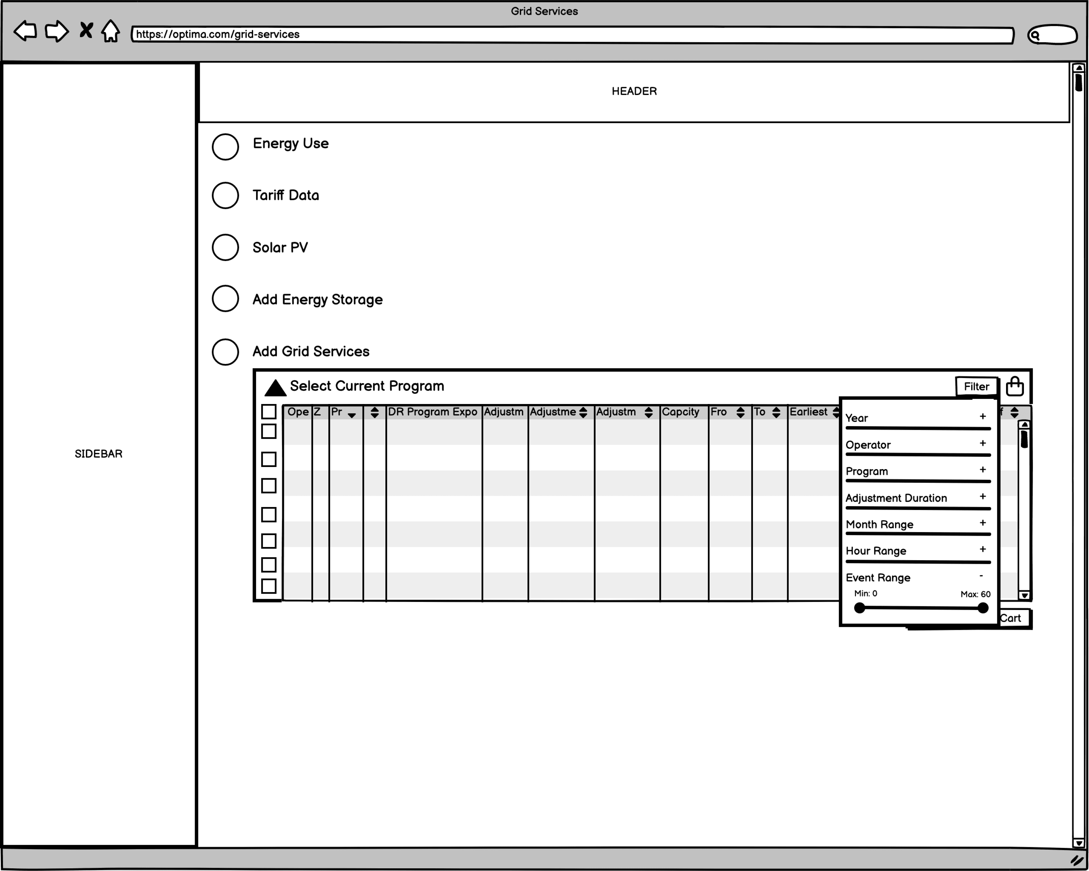1089x871 pixels.
Task: Open the shopping bag cart icon
Action: click(1015, 386)
